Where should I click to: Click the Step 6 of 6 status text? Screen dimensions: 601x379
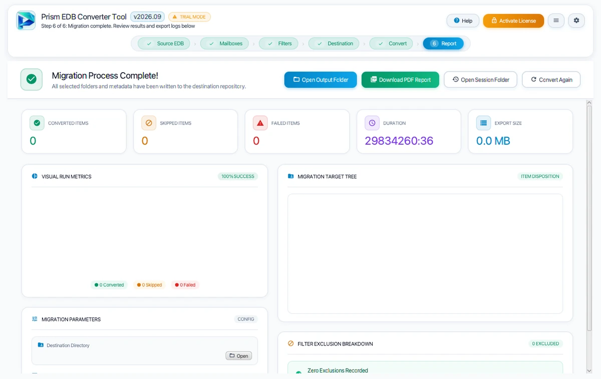tap(118, 26)
